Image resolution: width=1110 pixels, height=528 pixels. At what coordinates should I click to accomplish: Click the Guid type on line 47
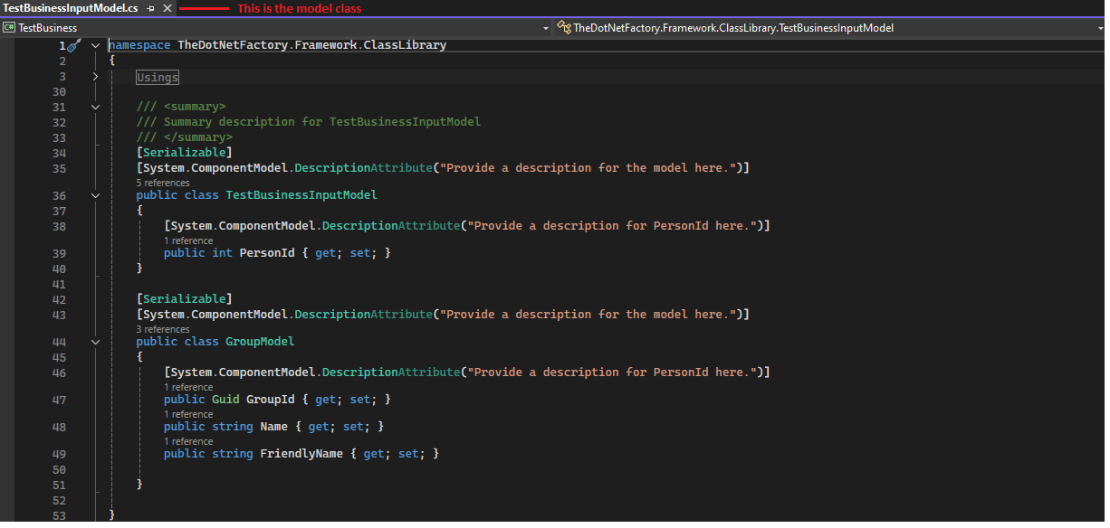(225, 400)
